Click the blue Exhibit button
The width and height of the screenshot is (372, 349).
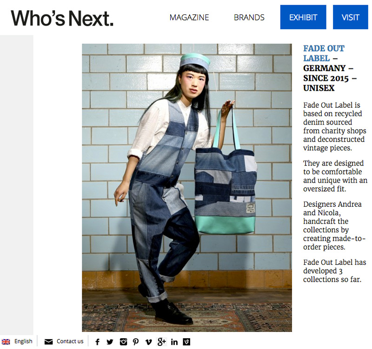click(x=303, y=17)
